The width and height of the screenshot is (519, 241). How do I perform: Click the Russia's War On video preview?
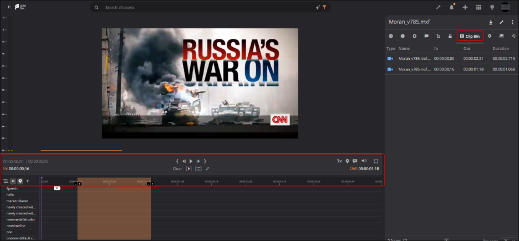[200, 83]
